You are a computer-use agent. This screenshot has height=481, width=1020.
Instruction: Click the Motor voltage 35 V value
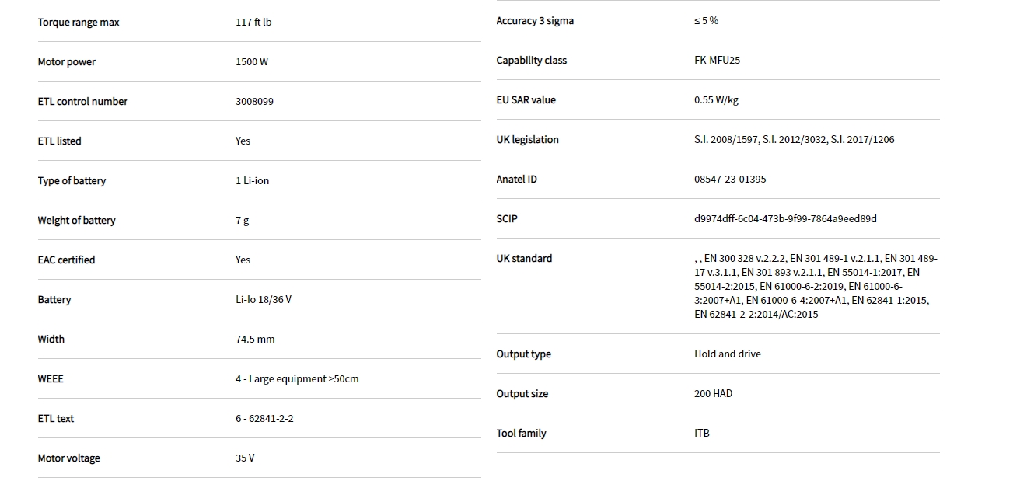[245, 458]
